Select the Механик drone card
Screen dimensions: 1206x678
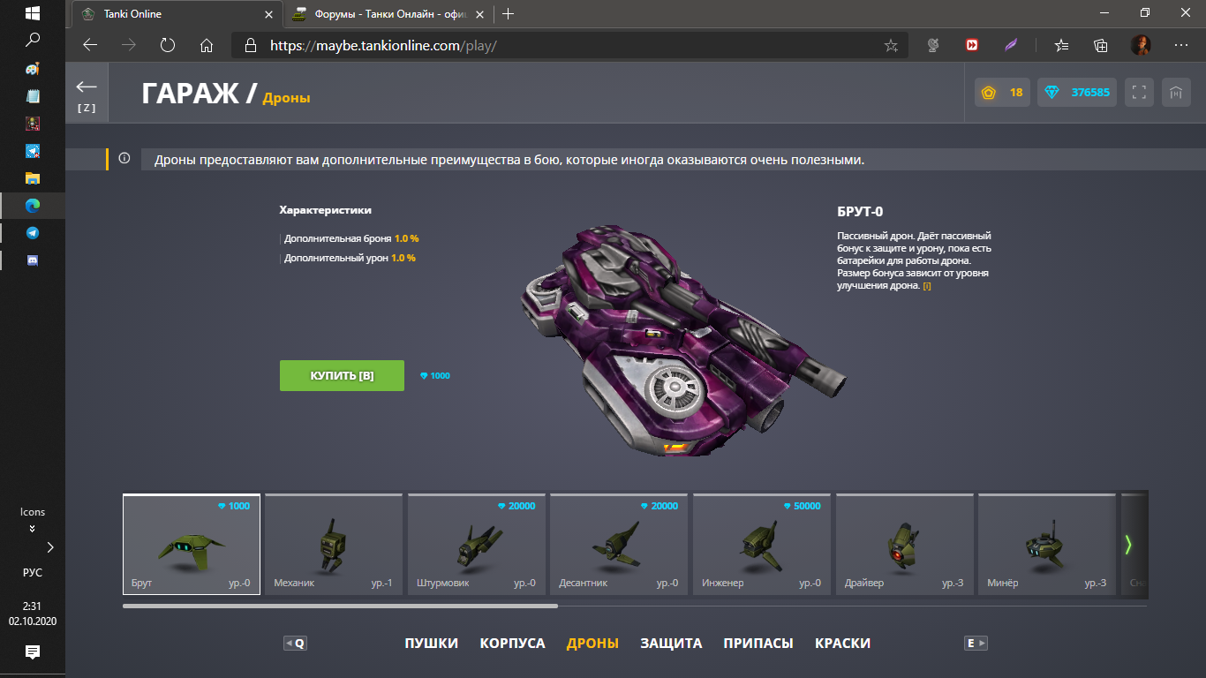pos(334,545)
